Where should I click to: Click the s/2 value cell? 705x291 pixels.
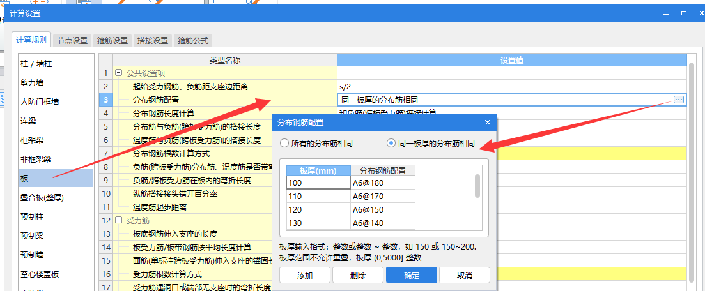point(512,86)
